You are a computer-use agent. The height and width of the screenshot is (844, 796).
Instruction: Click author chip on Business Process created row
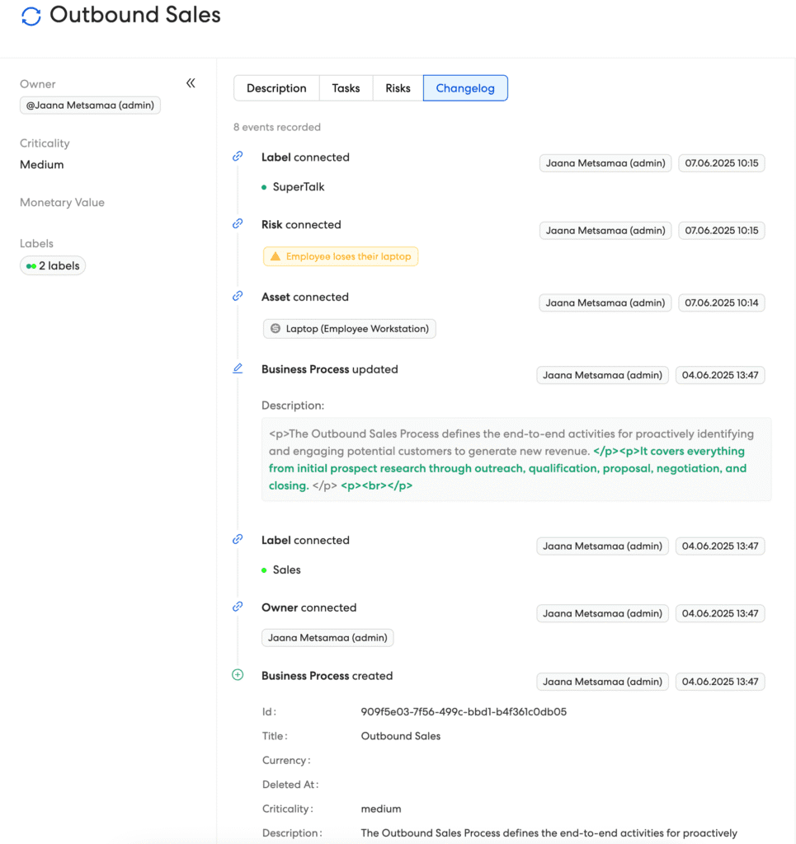tap(603, 682)
